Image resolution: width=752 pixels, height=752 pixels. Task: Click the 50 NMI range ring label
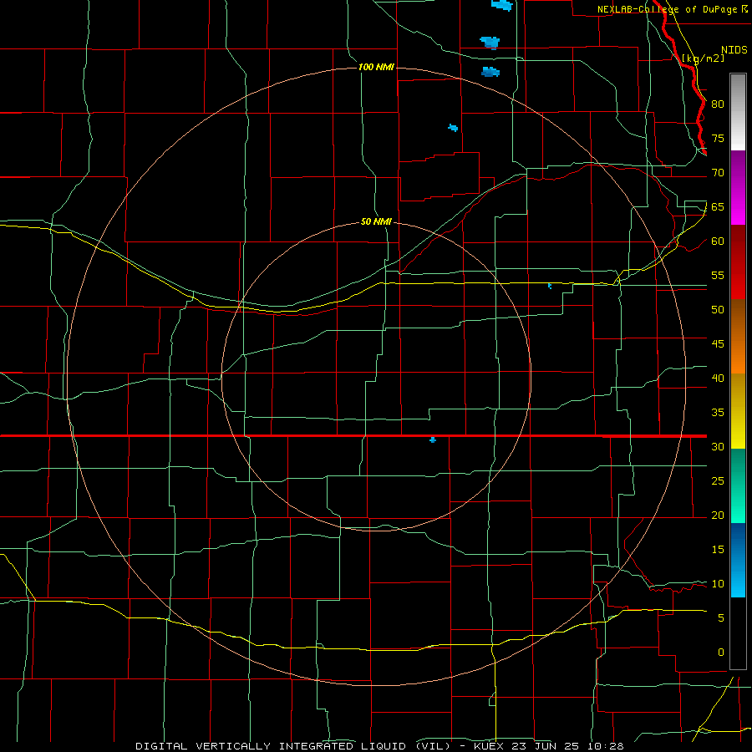(x=376, y=221)
